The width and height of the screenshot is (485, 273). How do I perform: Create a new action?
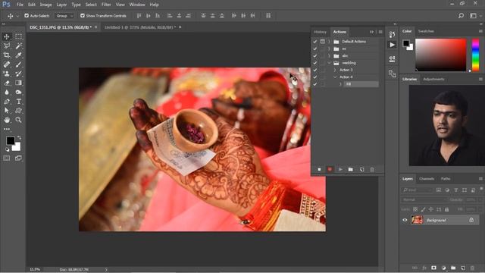click(361, 169)
